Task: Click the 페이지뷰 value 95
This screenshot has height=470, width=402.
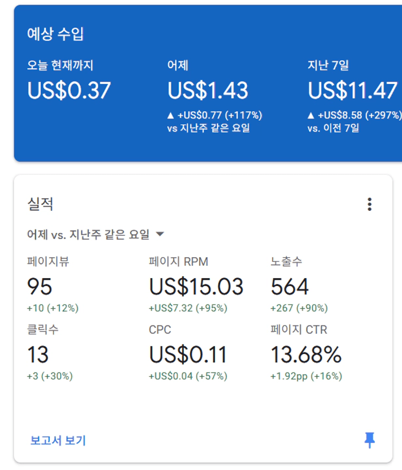Action: pos(39,286)
